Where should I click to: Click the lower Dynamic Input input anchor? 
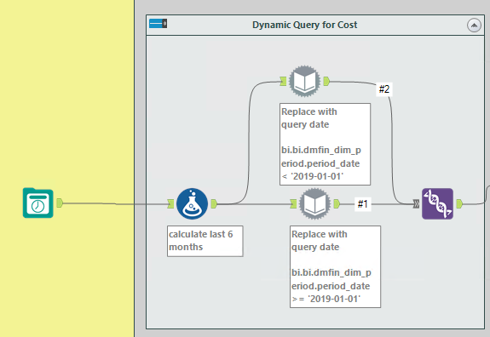293,204
